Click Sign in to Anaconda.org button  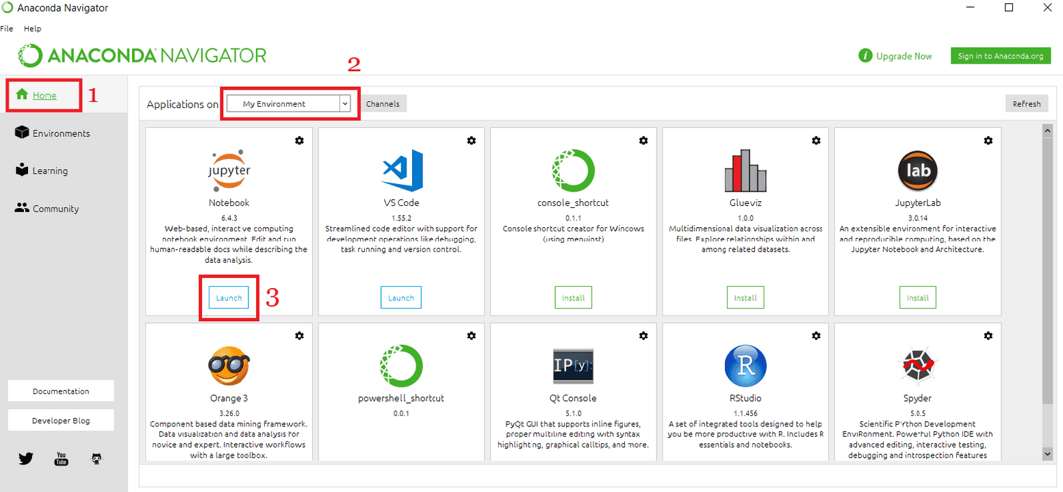pos(1000,56)
